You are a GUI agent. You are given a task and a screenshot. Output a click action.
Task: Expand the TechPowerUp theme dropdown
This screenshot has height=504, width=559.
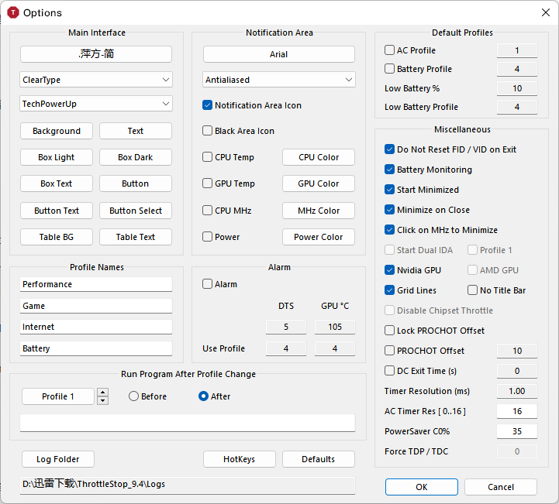pos(96,103)
